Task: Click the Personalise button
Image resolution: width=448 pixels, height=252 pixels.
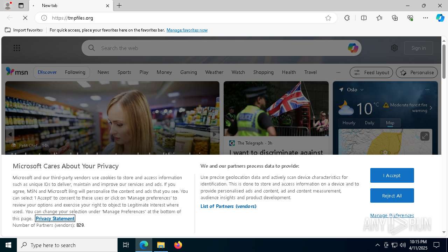Action: point(417,72)
